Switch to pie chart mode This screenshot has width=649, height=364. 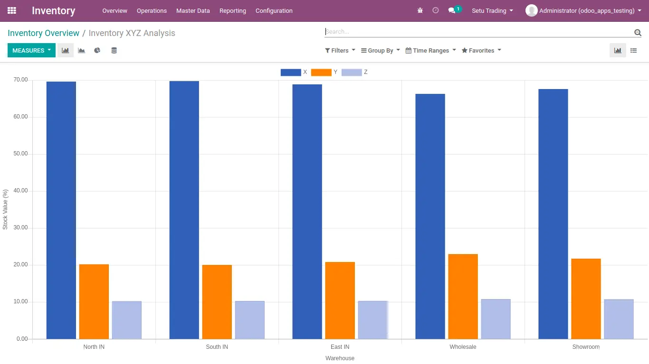pyautogui.click(x=97, y=50)
